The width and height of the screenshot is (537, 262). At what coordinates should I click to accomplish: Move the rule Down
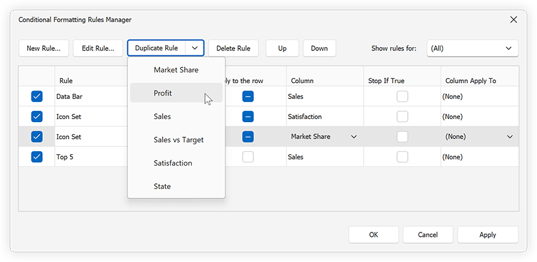tap(319, 48)
